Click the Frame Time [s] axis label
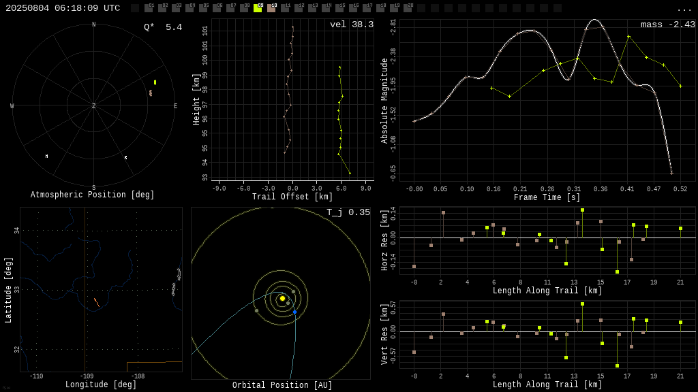Image resolution: width=698 pixels, height=392 pixels. [547, 197]
